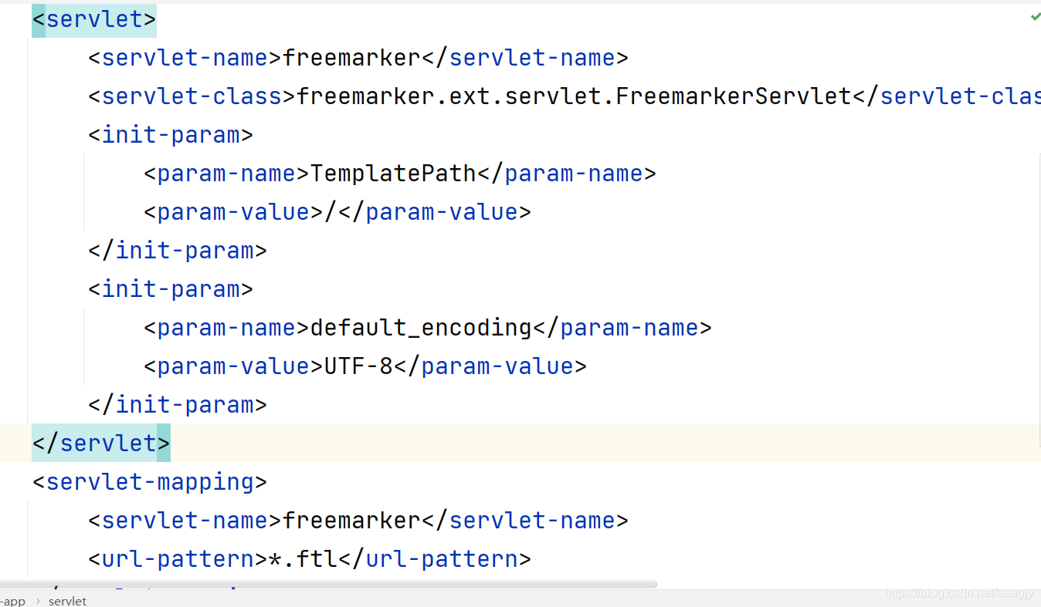Click freemarker name under servlet-mapping

(351, 521)
